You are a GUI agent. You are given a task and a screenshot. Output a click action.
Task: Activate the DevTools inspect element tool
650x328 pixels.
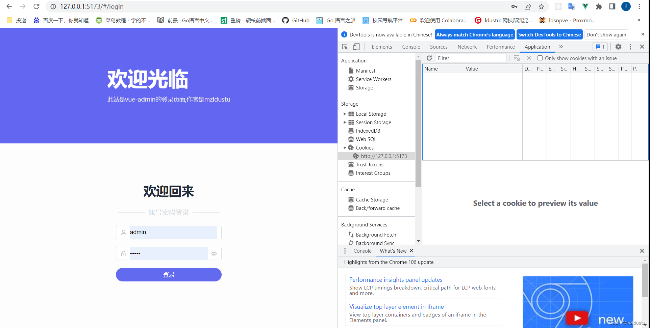[345, 47]
